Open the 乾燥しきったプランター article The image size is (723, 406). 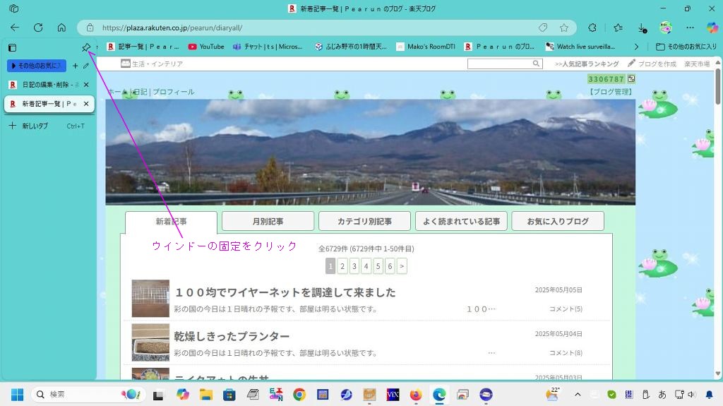[232, 336]
